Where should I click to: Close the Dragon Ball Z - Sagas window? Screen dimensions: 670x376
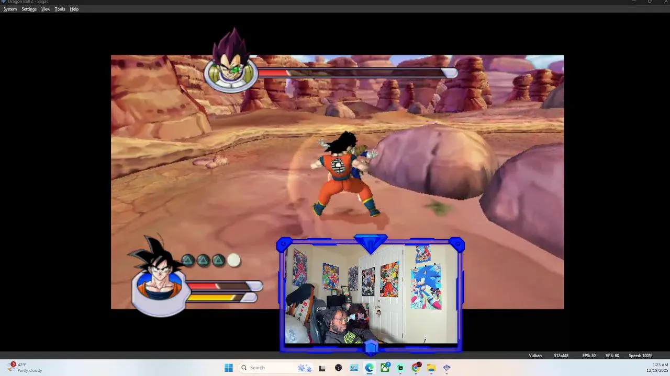(665, 2)
